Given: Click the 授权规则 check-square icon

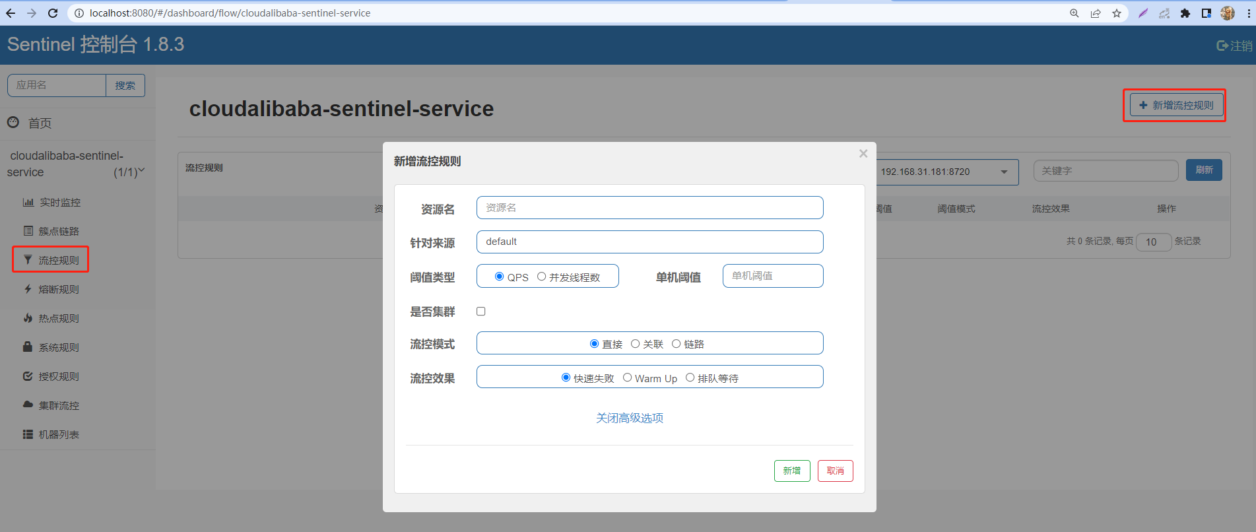Looking at the screenshot, I should [28, 376].
